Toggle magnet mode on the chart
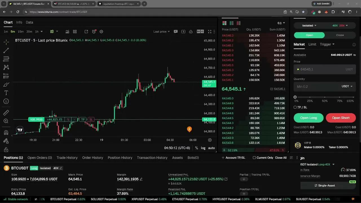The width and height of the screenshot is (361, 203). tap(6, 133)
